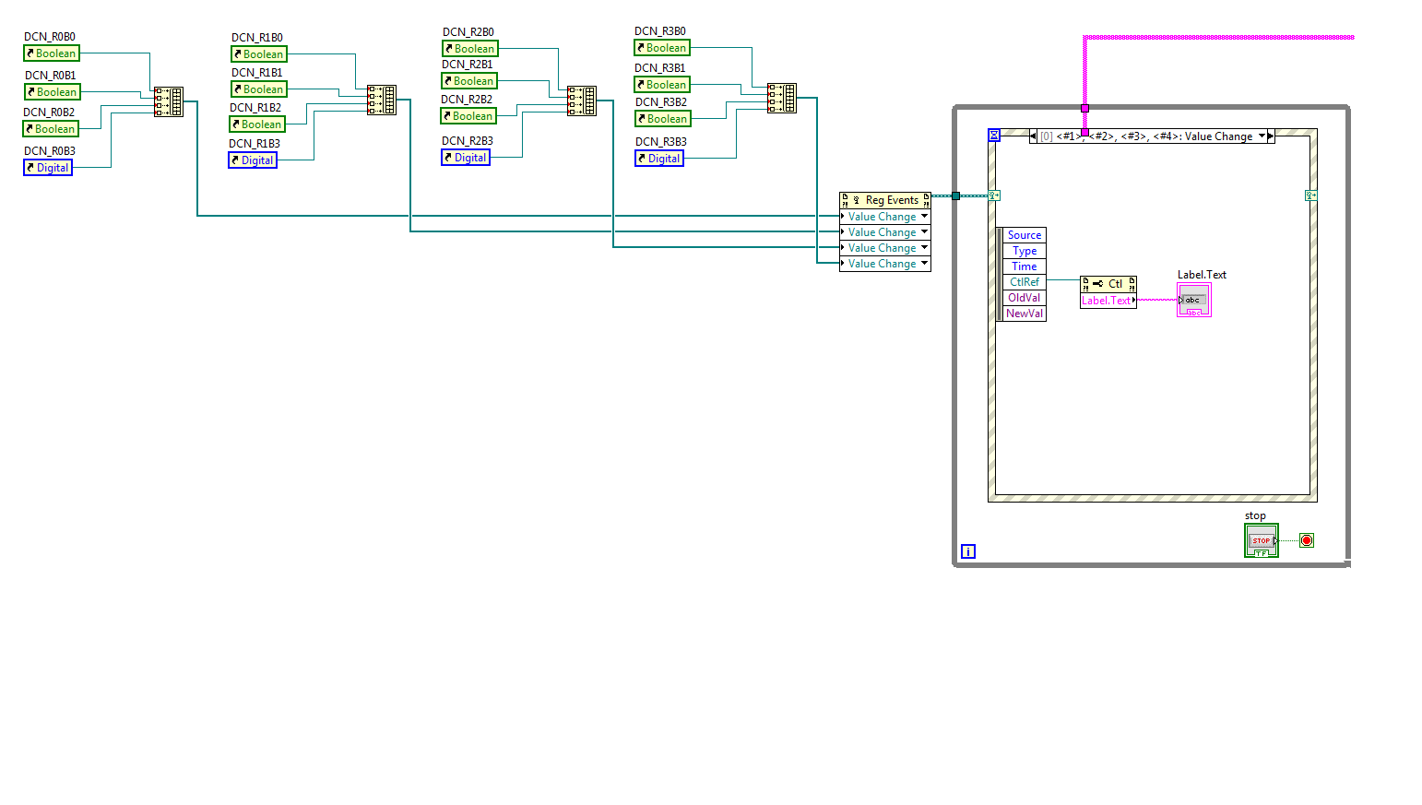Select the Build Array node for R3 references
The height and width of the screenshot is (805, 1422).
[782, 98]
